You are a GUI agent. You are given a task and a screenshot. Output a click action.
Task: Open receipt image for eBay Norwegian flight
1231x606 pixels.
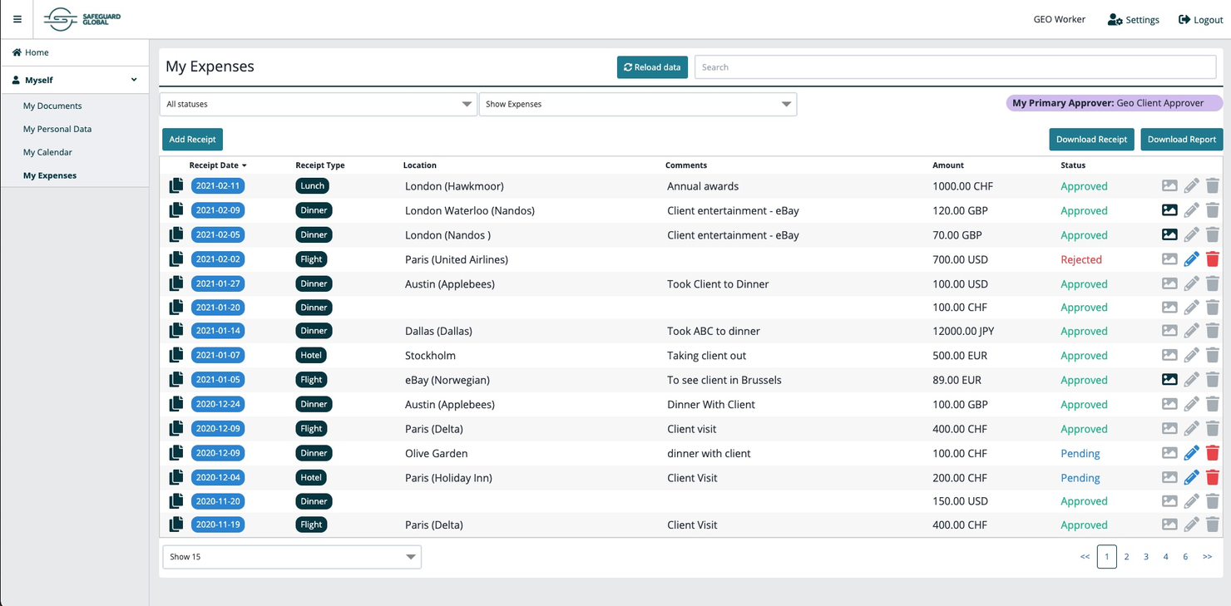click(1169, 380)
